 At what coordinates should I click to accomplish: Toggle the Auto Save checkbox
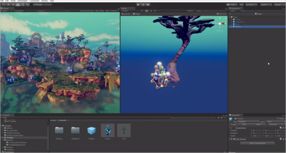tap(217, 14)
